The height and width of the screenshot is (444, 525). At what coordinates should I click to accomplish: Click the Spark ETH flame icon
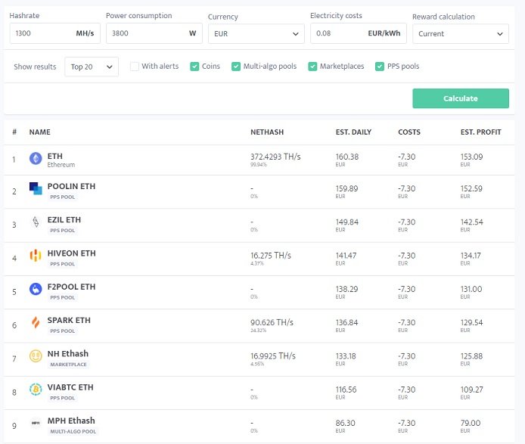pos(36,322)
